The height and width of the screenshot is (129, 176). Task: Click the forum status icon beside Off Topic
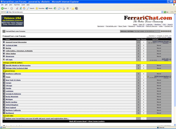(4, 60)
